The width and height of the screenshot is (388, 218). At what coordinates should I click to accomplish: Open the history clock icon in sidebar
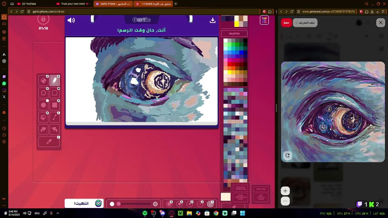tap(4, 128)
